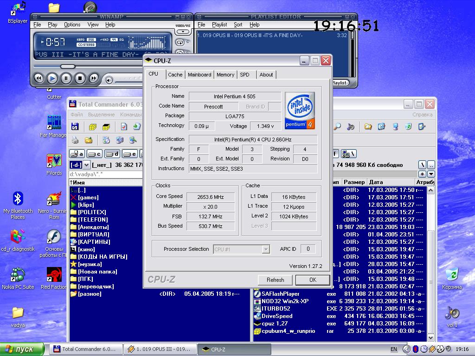Viewport: 475px width, 356px height.
Task: Click Winamp volume speaker icon
Action: 109,80
